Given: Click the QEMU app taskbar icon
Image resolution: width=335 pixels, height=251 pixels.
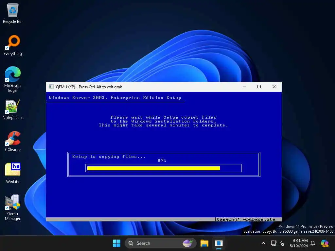Looking at the screenshot, I should coord(219,243).
